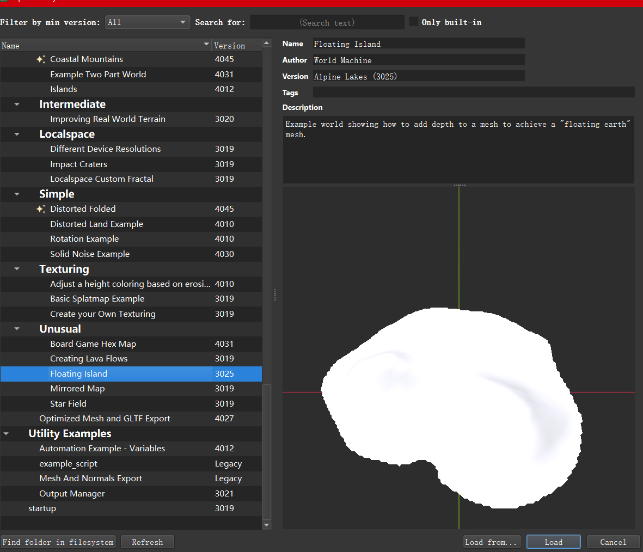Click the Refresh button

[x=148, y=542]
